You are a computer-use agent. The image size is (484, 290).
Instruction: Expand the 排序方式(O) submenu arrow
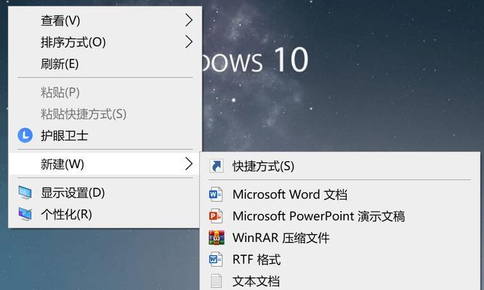point(189,42)
